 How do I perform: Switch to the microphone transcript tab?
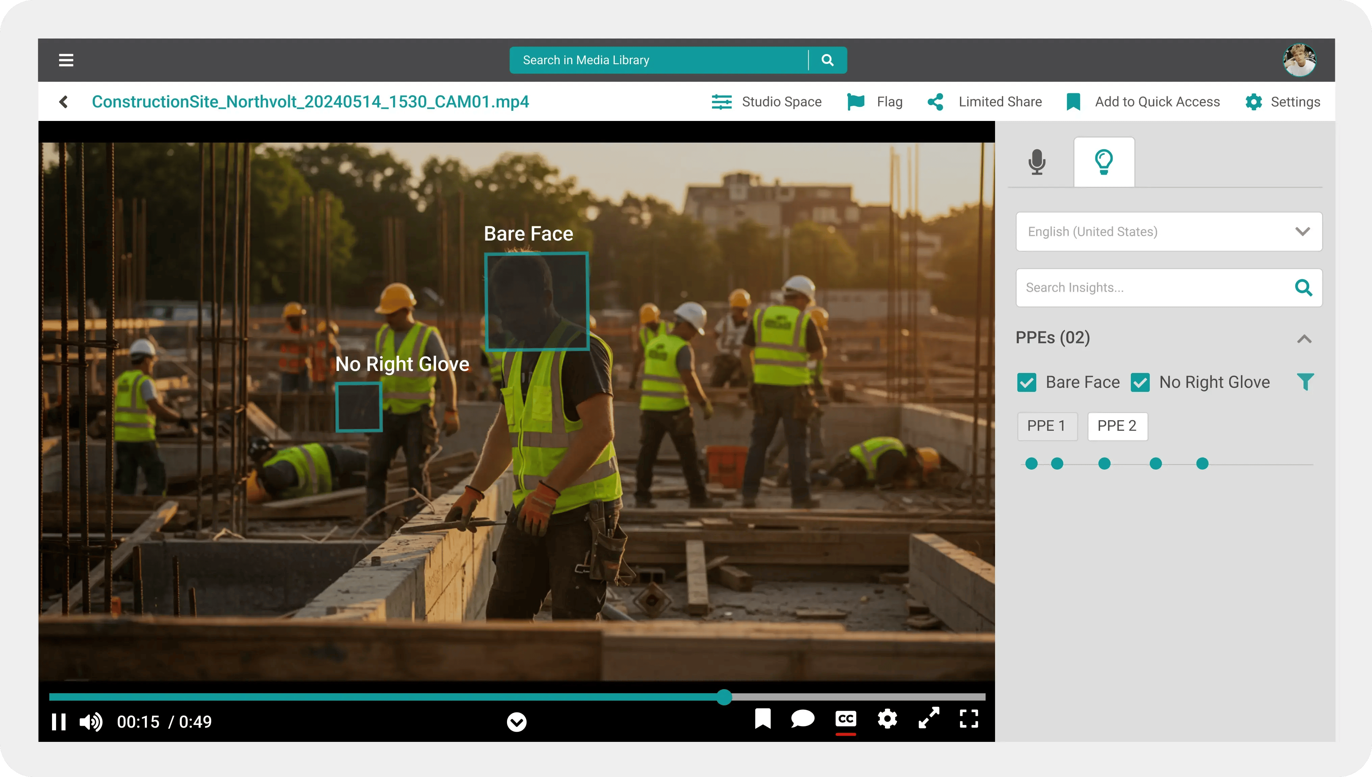pos(1037,162)
